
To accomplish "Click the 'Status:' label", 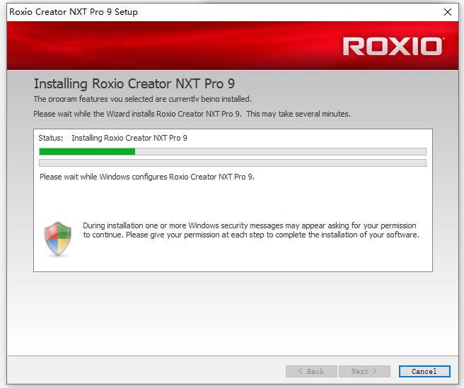I will (51, 138).
